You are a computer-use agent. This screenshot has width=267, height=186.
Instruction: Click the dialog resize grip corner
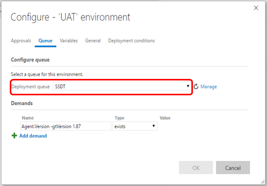(262, 182)
